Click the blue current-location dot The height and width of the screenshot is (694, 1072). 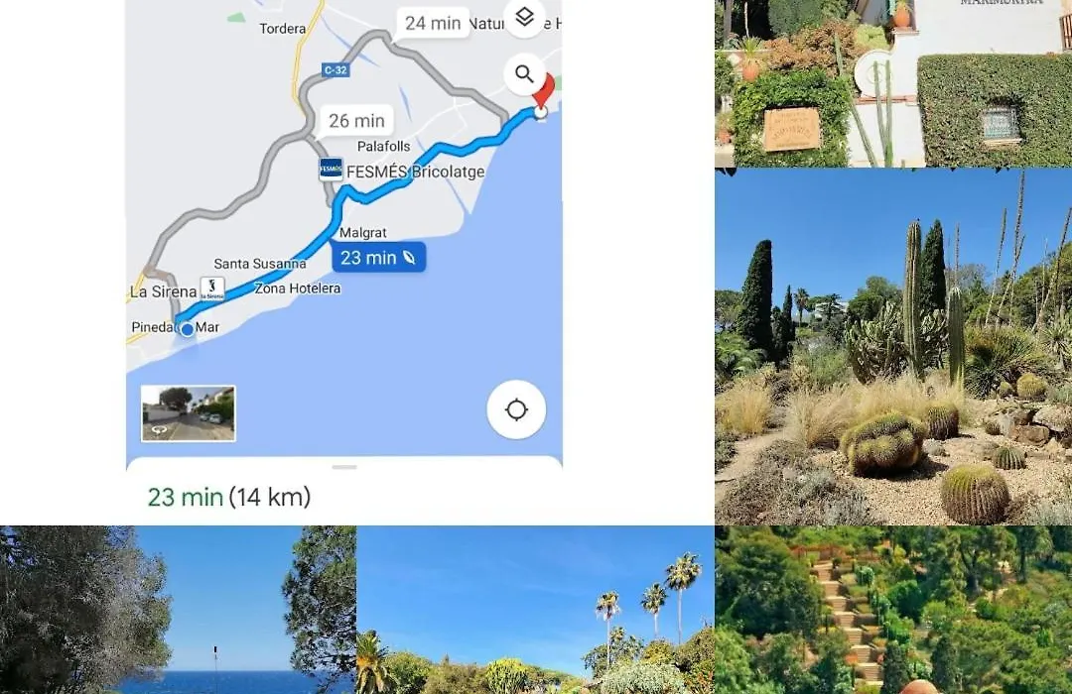point(188,329)
